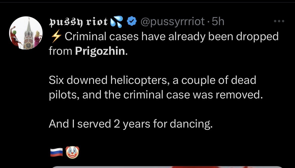
Task: Open the @pussyrrriot handle link
Action: [x=172, y=22]
